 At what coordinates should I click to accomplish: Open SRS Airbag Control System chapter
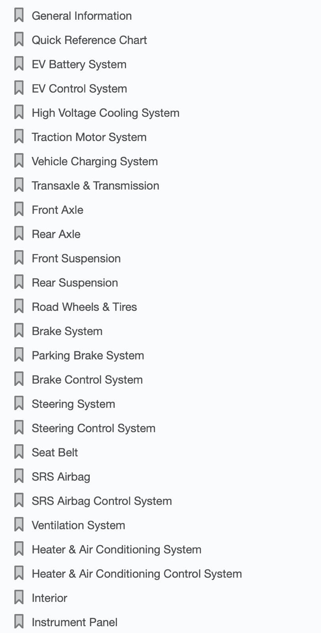(x=102, y=501)
